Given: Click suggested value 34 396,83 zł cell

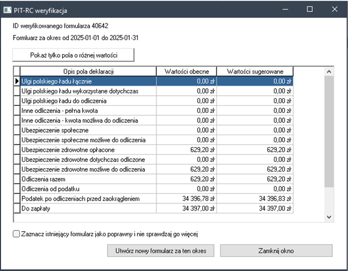Looking at the screenshot, I should click(x=255, y=199).
